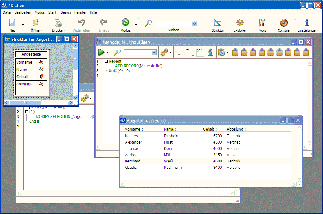Viewport: 323px width, 214px height.
Task: Click info icon in method editor toolbar
Action: pos(210,52)
